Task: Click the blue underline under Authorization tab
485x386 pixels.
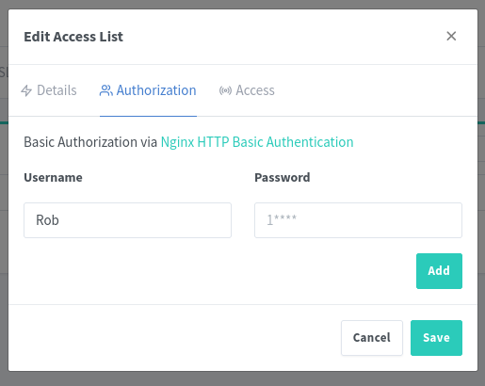Action: pos(148,116)
